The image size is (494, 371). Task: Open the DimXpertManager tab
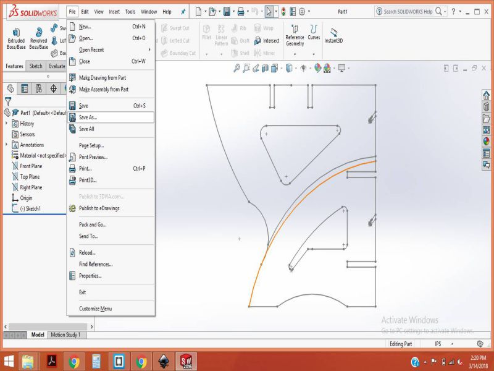[x=54, y=88]
